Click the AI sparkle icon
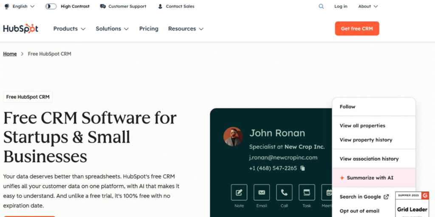Image resolution: width=435 pixels, height=217 pixels. click(342, 178)
